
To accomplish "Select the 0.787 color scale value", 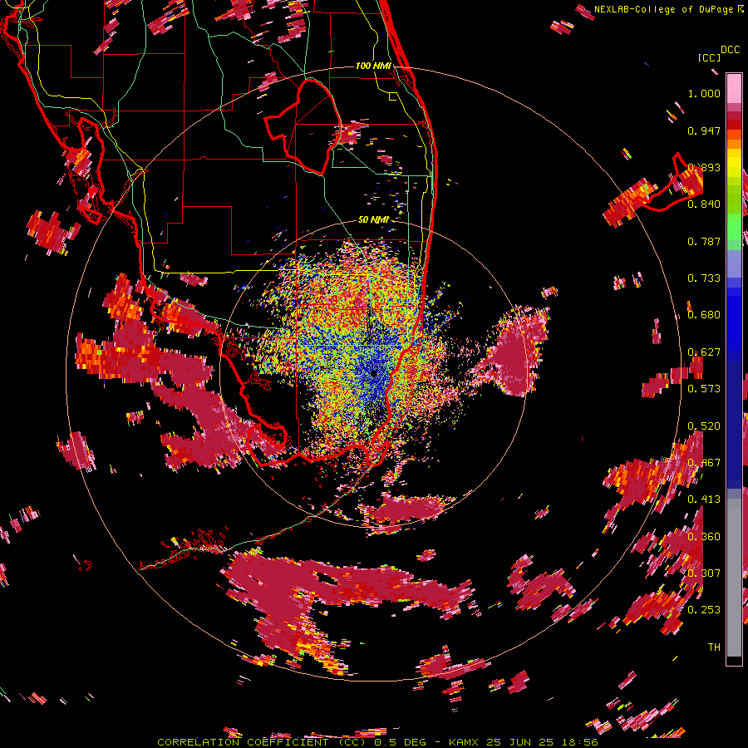I will [x=704, y=241].
